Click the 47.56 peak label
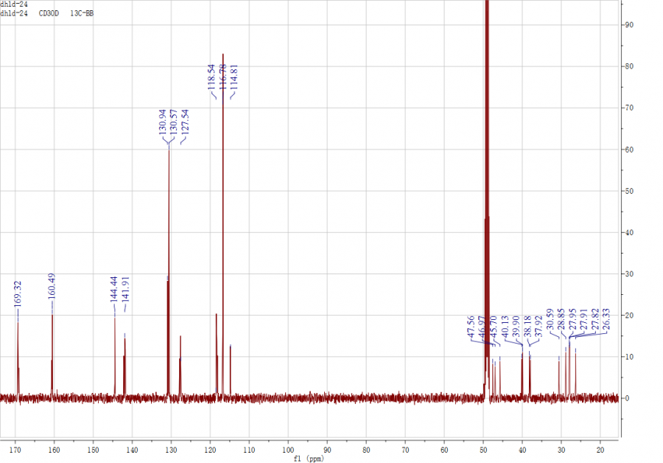The image size is (663, 463). coord(471,327)
